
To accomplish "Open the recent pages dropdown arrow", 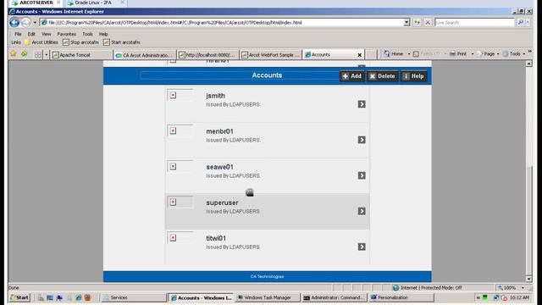I will [35, 23].
